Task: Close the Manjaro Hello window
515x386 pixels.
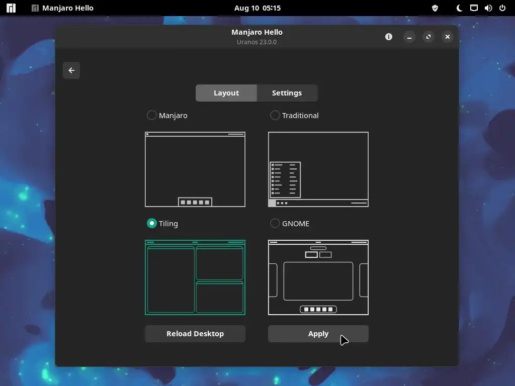Action: point(447,37)
